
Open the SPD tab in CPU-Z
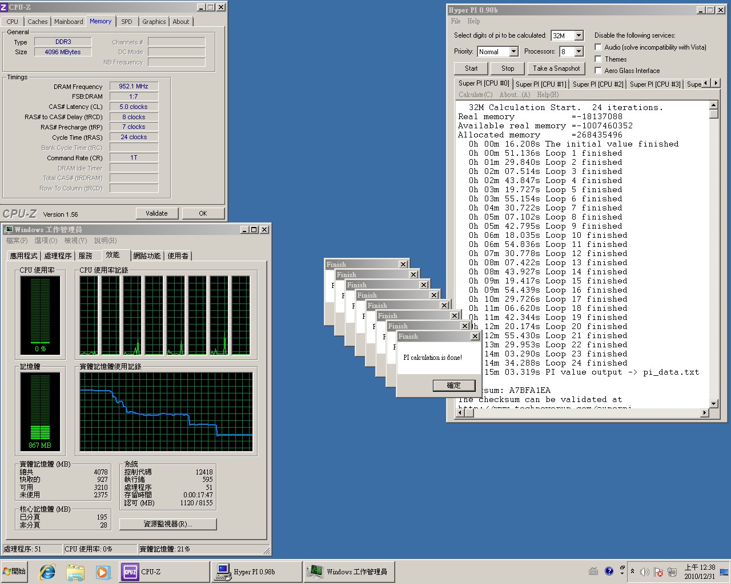click(127, 22)
